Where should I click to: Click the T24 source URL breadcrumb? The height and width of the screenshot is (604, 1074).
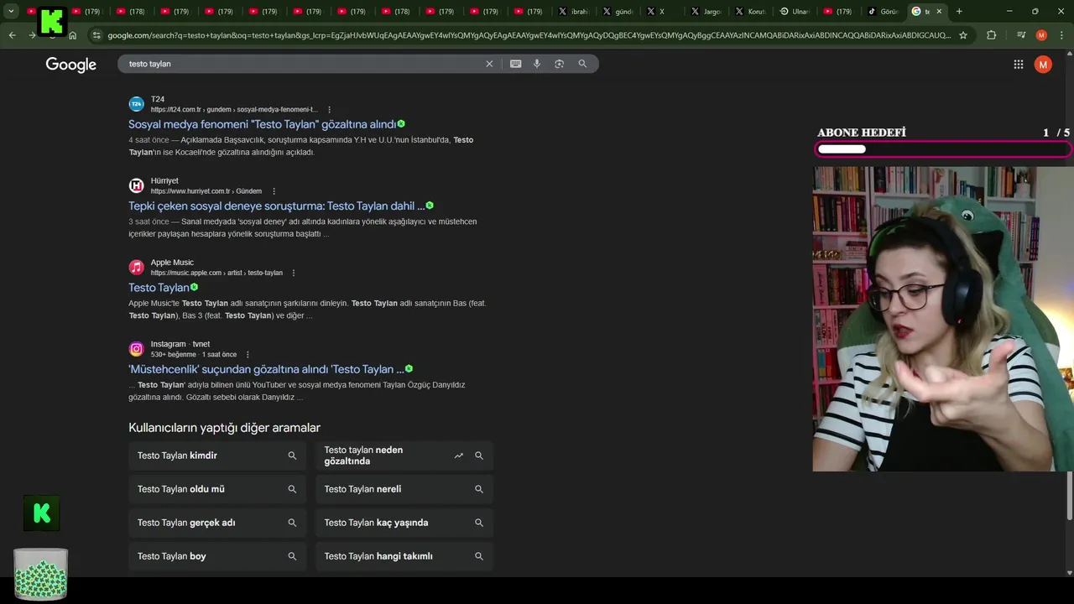[x=234, y=110]
